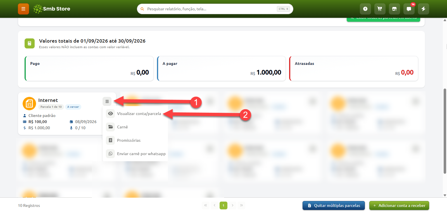Go to next page arrow

232,205
